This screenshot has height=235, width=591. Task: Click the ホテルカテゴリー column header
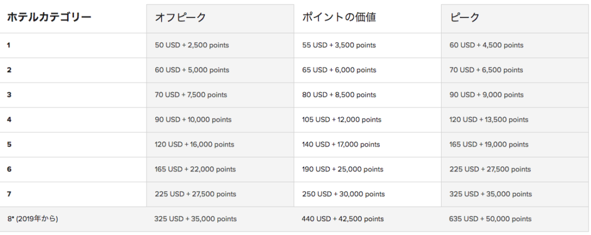49,17
